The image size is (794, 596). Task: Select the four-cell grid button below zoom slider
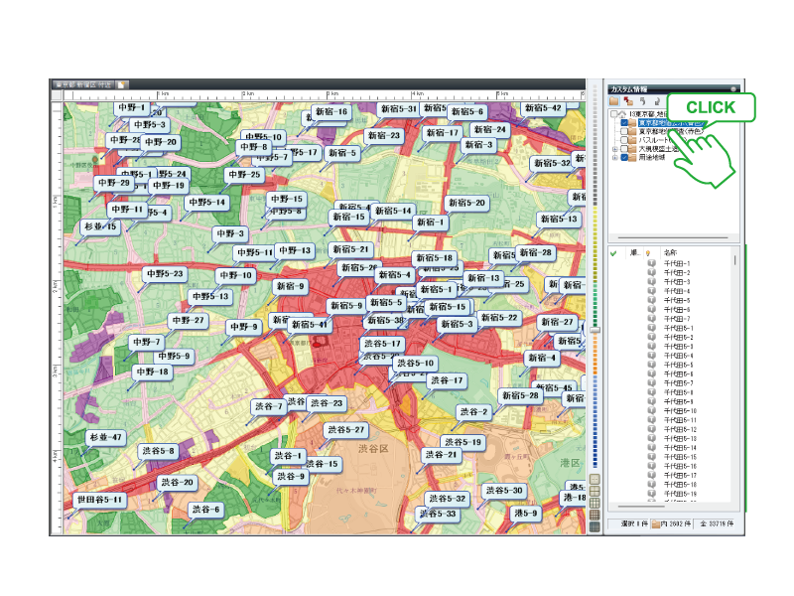pyautogui.click(x=595, y=491)
